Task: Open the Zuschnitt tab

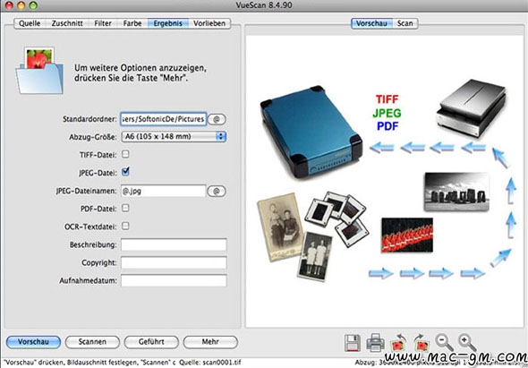Action: tap(67, 23)
